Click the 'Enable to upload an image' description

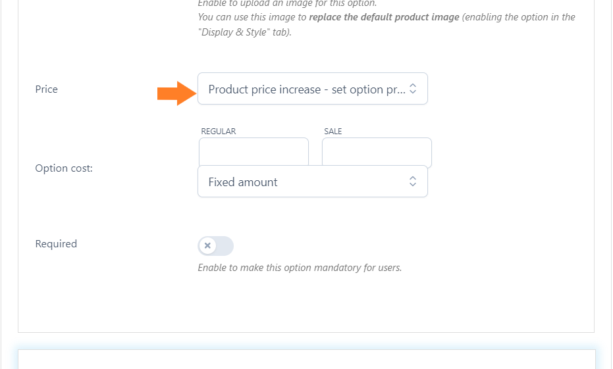pos(287,3)
